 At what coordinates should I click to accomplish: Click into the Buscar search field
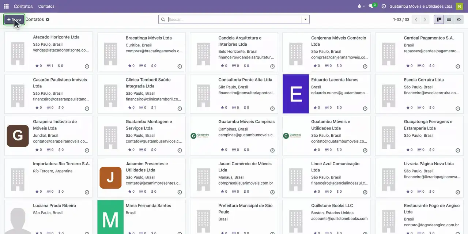point(234,19)
